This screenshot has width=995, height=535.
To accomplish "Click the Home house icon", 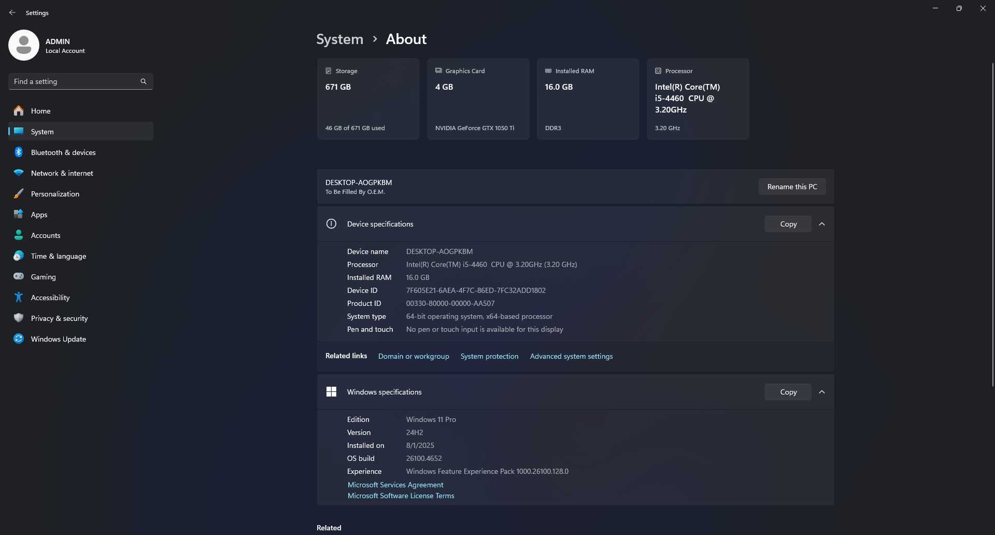I will pos(19,110).
